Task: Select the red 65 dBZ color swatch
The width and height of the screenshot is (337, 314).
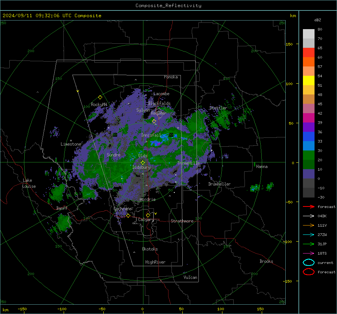Action: pos(309,53)
